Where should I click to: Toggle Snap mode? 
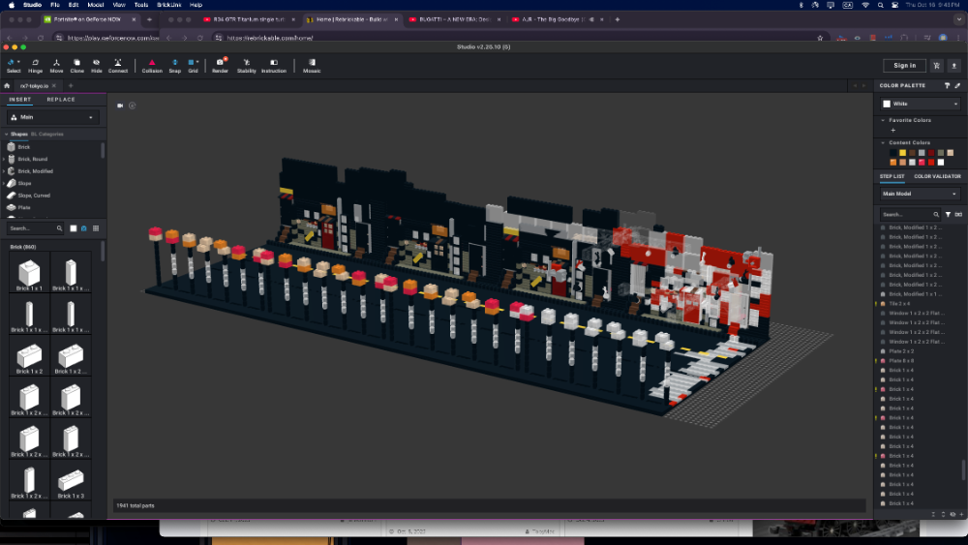tap(174, 66)
